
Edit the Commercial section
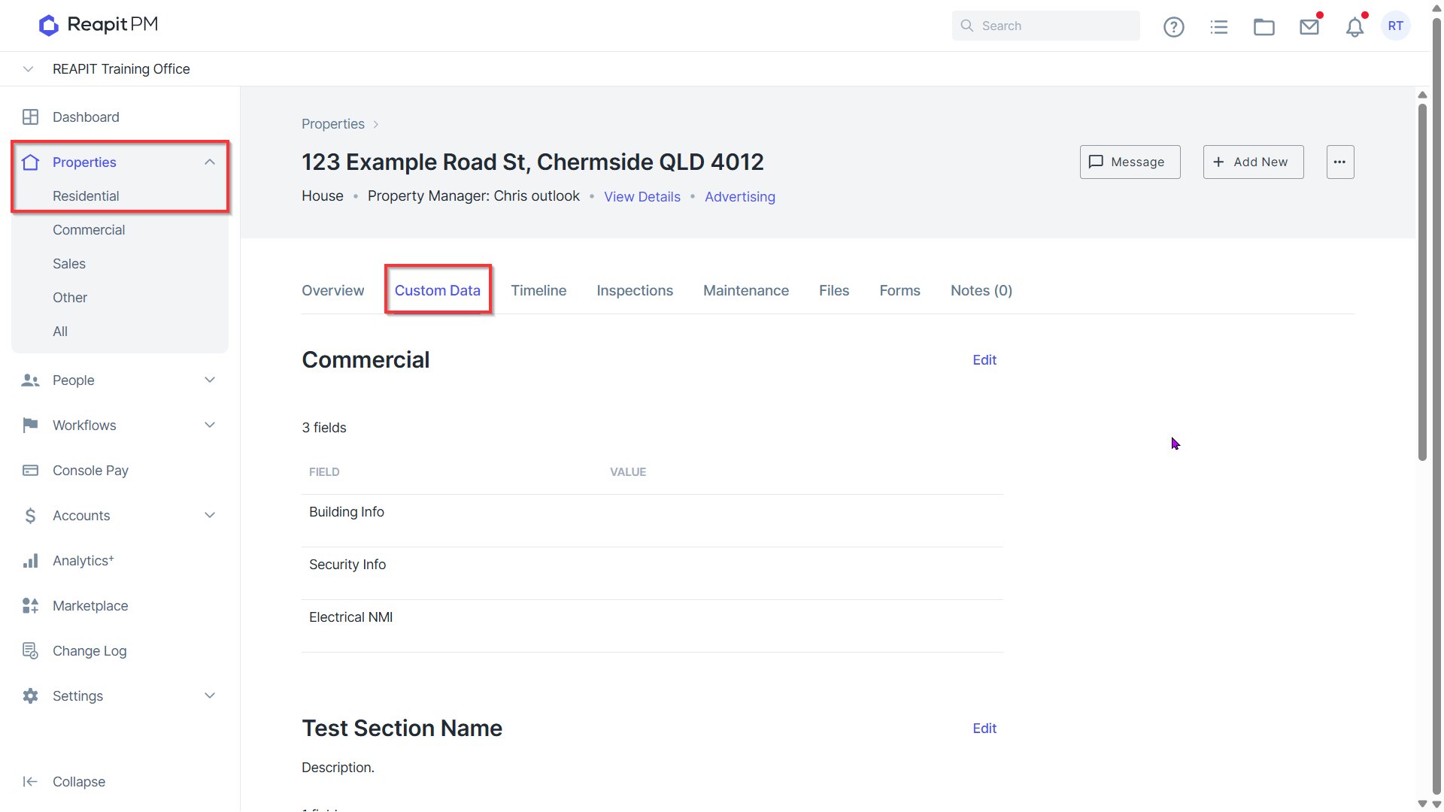984,360
